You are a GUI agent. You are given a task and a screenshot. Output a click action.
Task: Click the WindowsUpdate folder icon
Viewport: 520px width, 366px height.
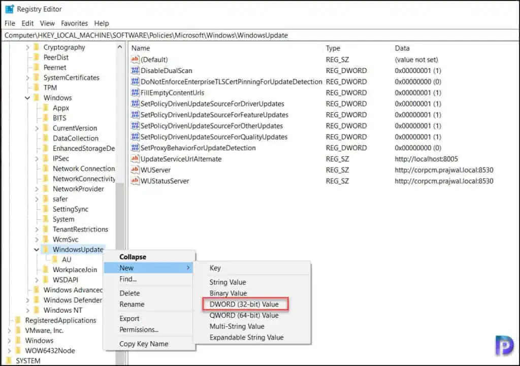coord(46,249)
